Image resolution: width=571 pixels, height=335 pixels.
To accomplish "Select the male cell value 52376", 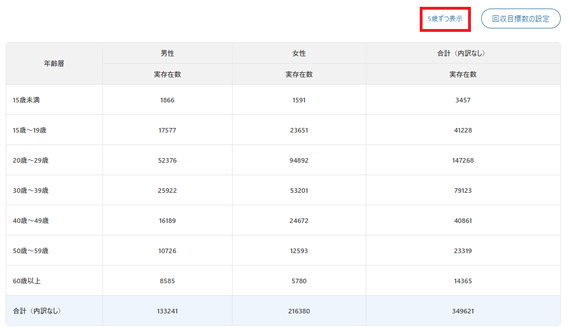I will click(x=167, y=160).
